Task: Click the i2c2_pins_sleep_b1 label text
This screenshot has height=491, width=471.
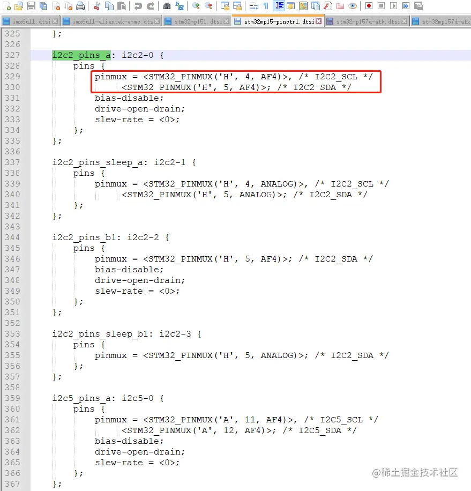Action: (100, 334)
